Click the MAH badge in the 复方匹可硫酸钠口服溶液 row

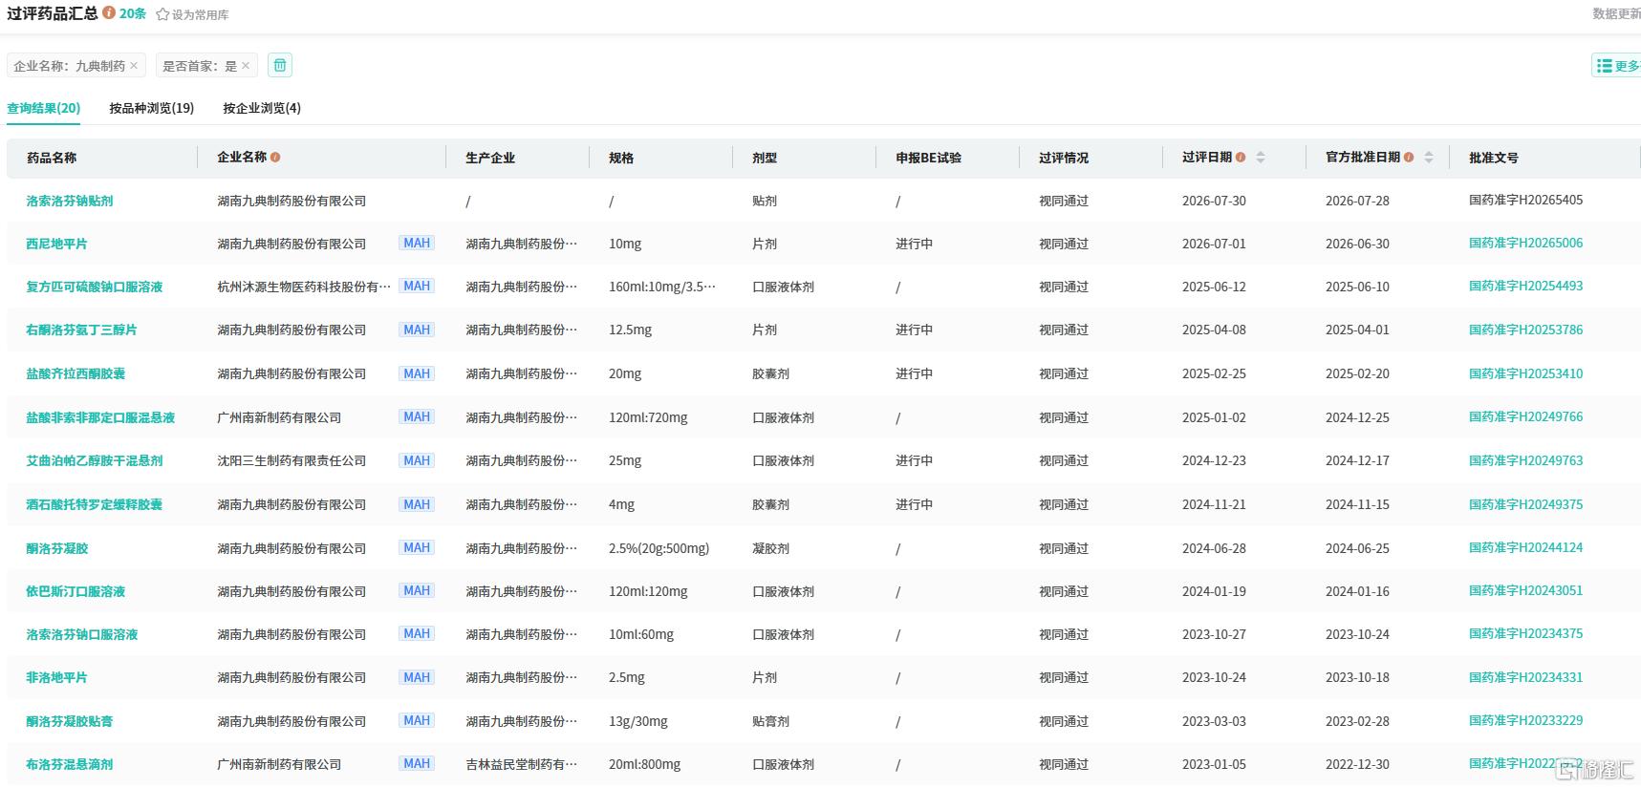click(417, 287)
